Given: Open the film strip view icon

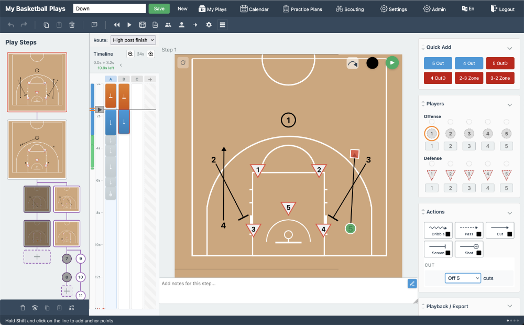Looking at the screenshot, I should pyautogui.click(x=142, y=25).
